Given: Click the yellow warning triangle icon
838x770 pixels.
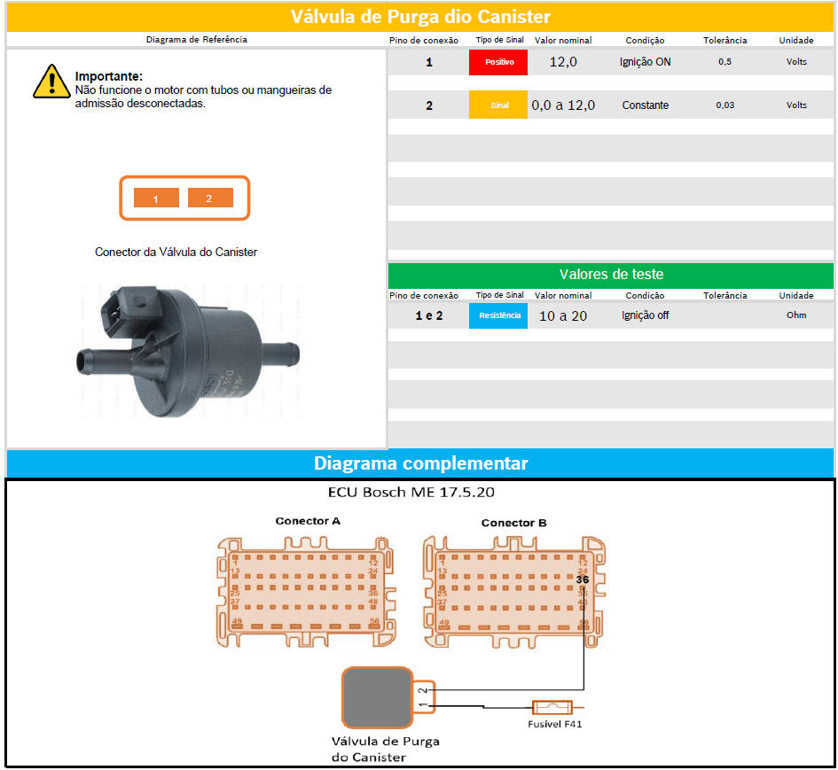Looking at the screenshot, I should 51,82.
